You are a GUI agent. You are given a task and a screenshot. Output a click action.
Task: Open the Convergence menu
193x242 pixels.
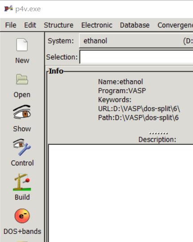click(175, 25)
